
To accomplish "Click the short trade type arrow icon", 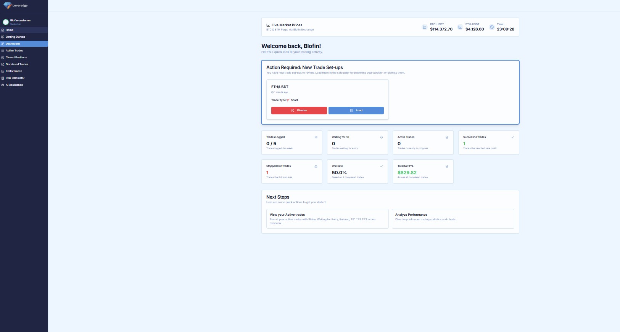I will pyautogui.click(x=288, y=100).
